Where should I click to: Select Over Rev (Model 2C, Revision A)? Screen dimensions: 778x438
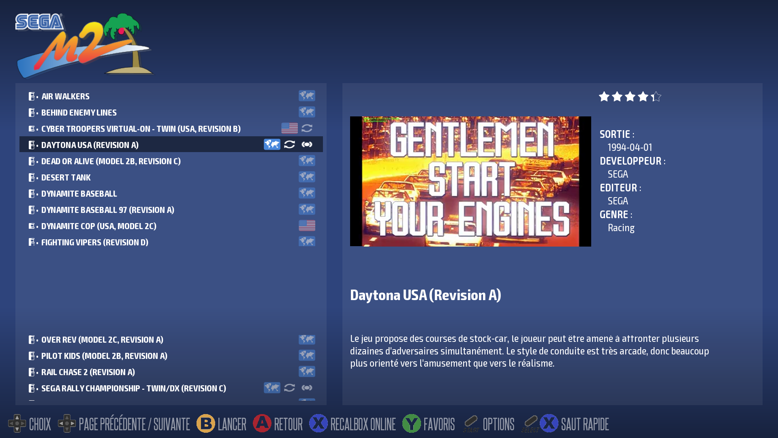click(x=171, y=339)
